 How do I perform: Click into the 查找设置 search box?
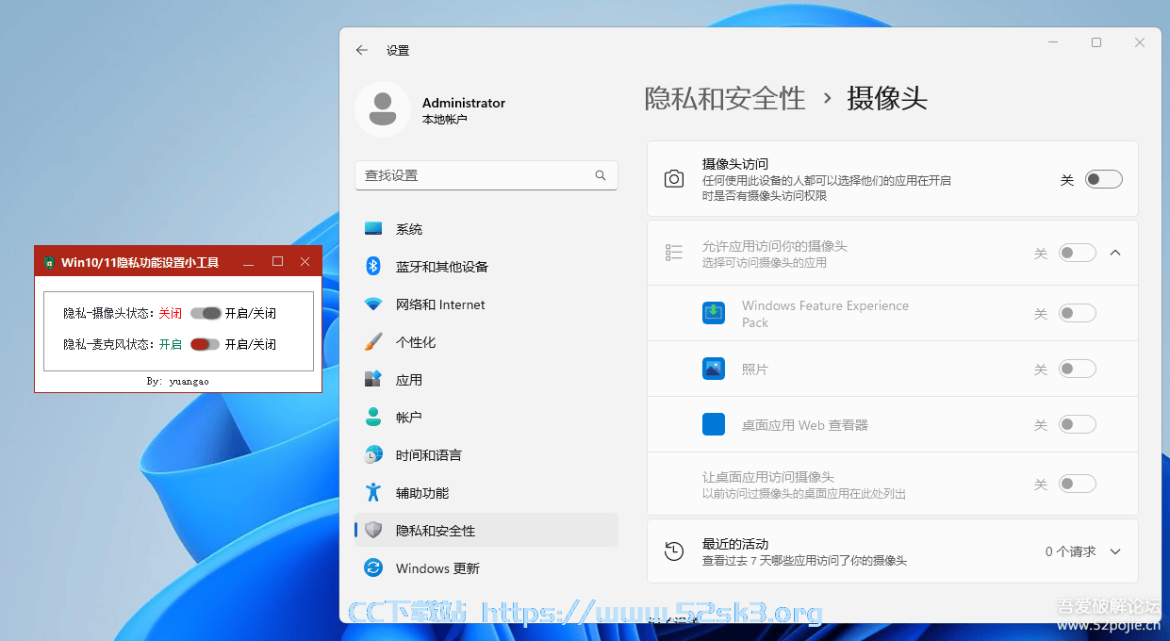(486, 175)
